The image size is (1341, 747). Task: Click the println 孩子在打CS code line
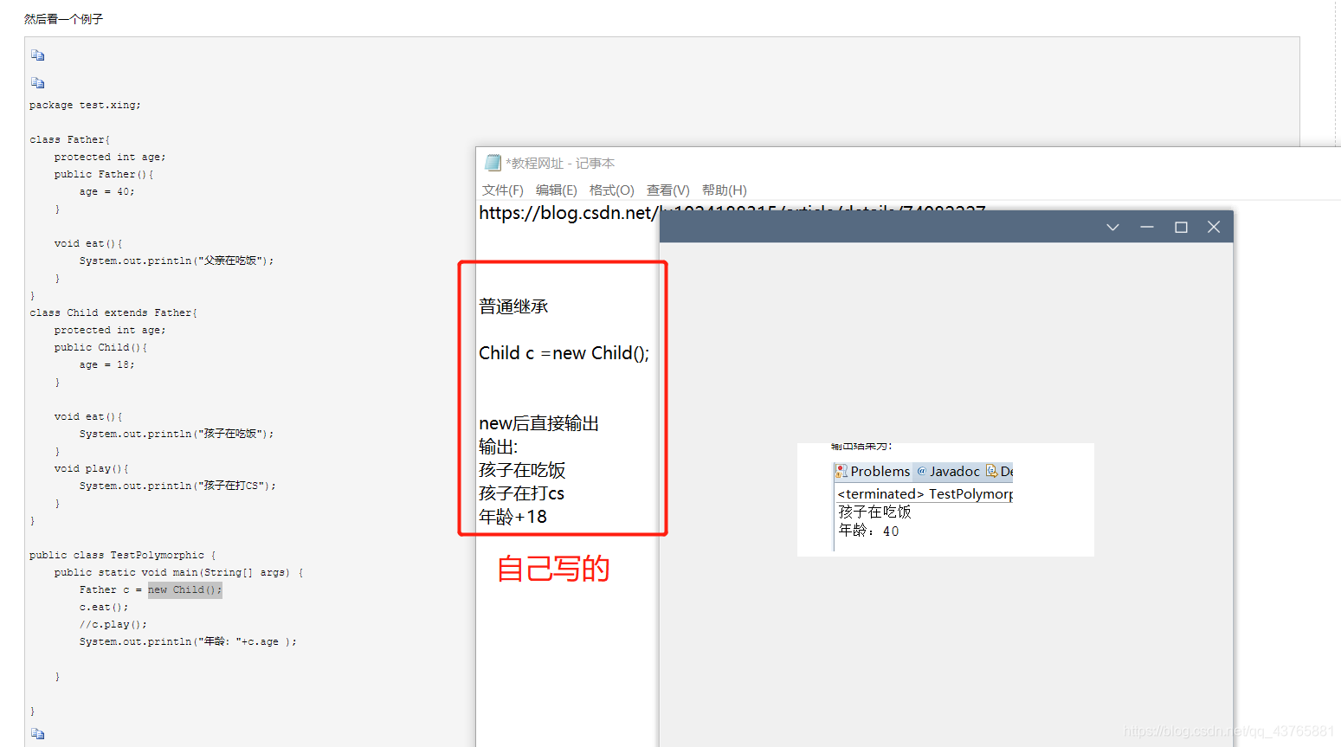tap(177, 486)
